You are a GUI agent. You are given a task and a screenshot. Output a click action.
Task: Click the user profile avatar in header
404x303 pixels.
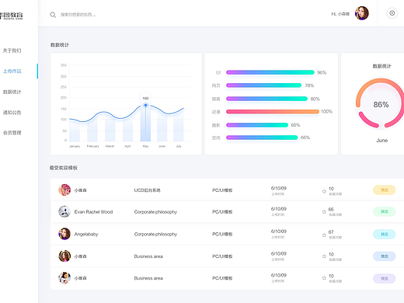(362, 13)
